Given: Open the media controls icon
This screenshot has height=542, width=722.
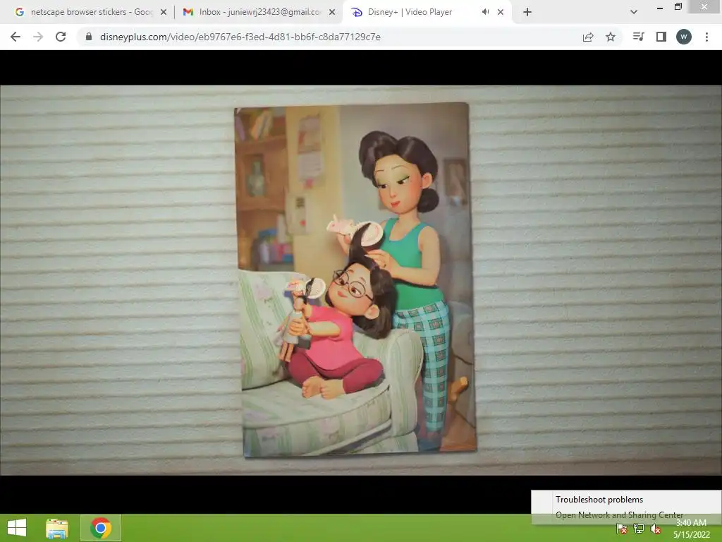Looking at the screenshot, I should click(x=638, y=37).
